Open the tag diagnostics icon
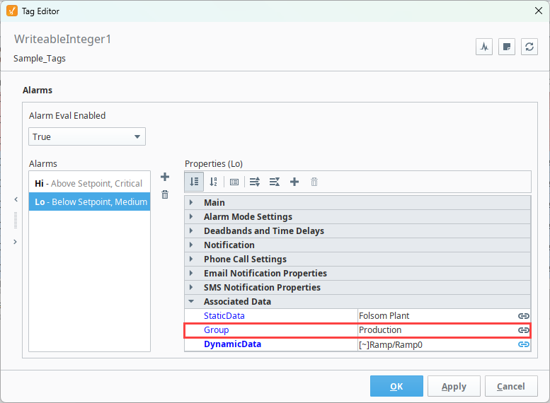 click(x=484, y=47)
